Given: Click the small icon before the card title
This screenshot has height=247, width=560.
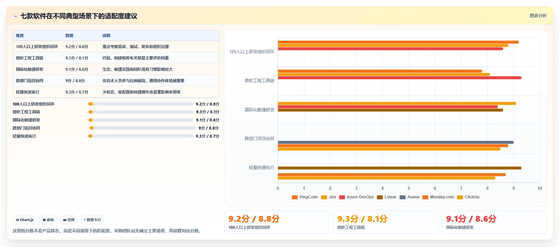Looking at the screenshot, I should coord(15,16).
